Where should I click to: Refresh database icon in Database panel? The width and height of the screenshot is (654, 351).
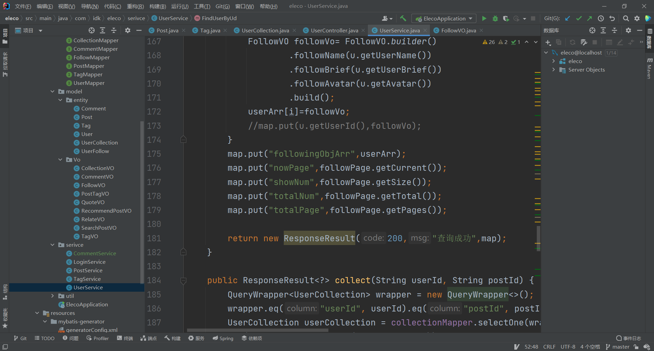click(x=573, y=42)
